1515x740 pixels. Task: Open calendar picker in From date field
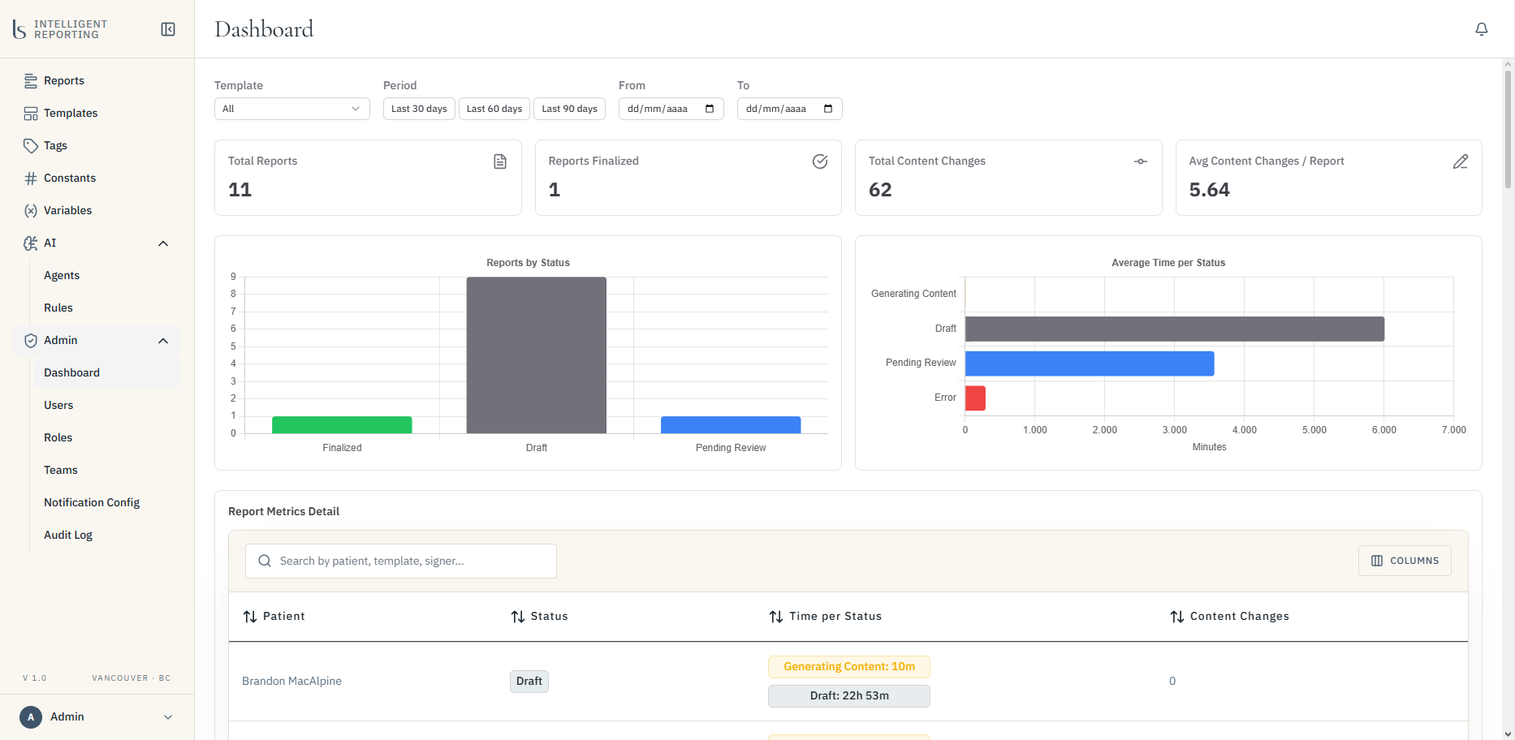tap(710, 109)
